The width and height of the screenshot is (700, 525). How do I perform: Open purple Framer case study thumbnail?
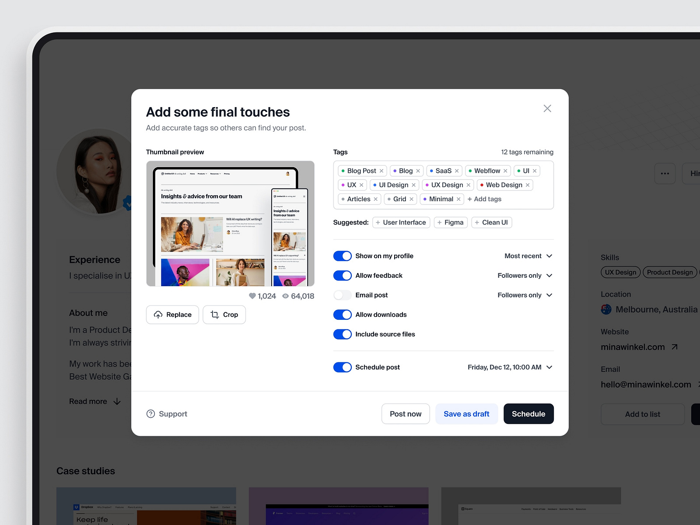coord(339,506)
